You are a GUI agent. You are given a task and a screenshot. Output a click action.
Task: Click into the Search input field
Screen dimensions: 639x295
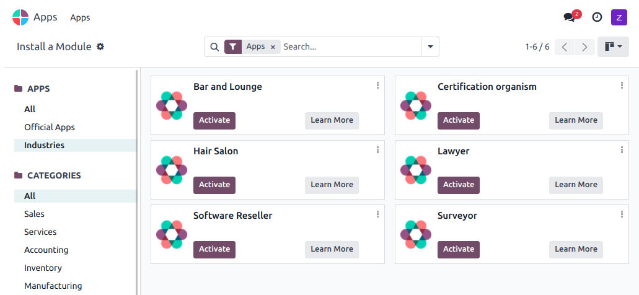(x=350, y=46)
